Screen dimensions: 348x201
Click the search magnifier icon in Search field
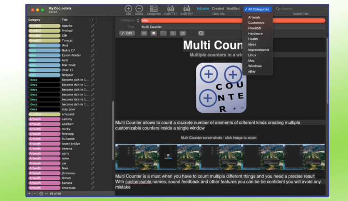tap(278, 9)
